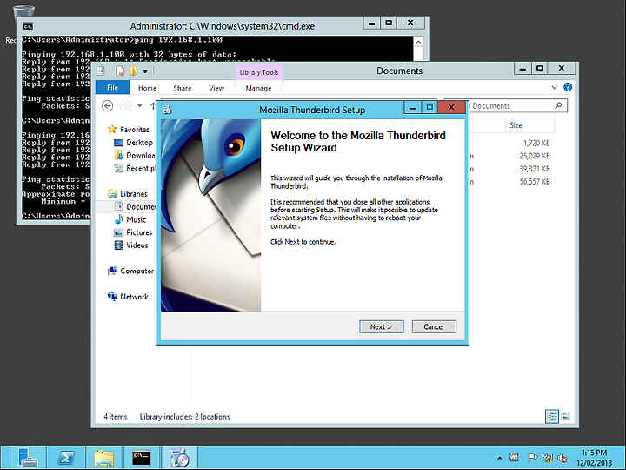Viewport: 626px width, 470px height.
Task: Show hidden tray icons arrow
Action: [x=499, y=458]
